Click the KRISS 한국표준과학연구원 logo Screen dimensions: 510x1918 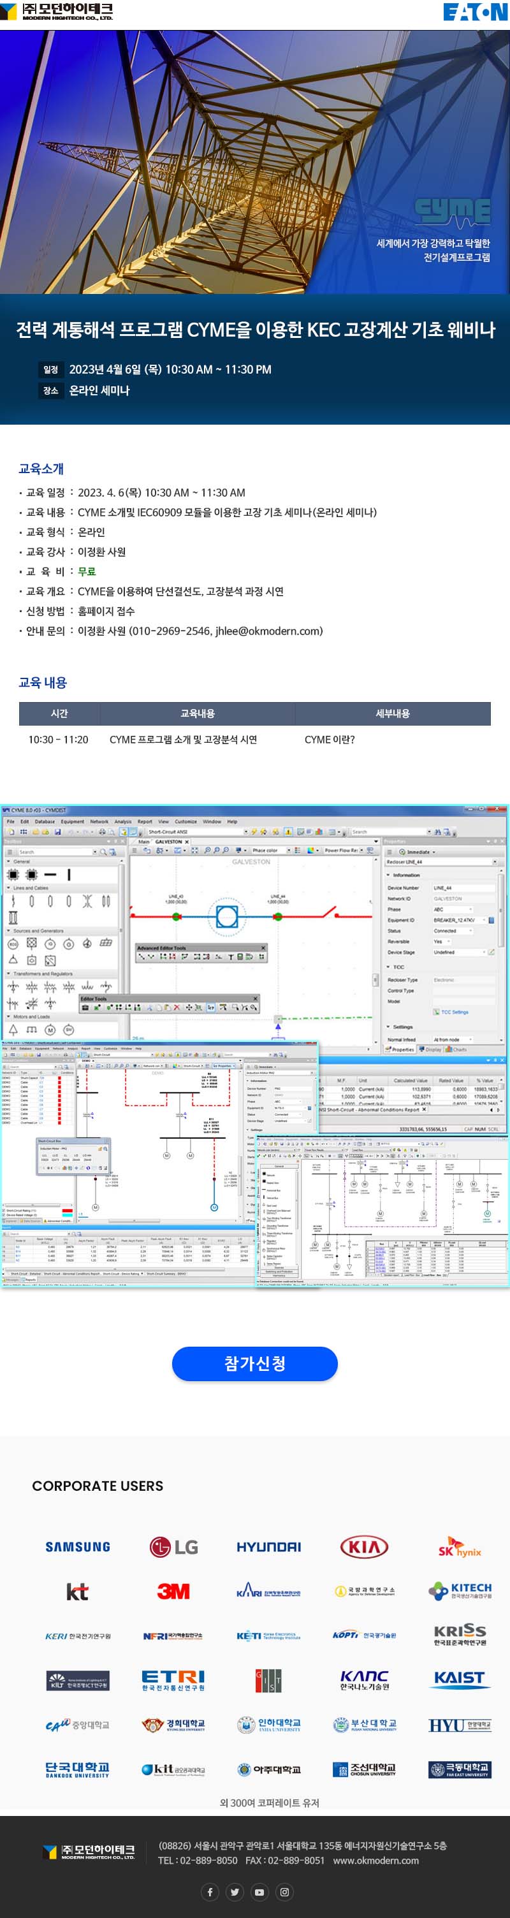pyautogui.click(x=460, y=1635)
